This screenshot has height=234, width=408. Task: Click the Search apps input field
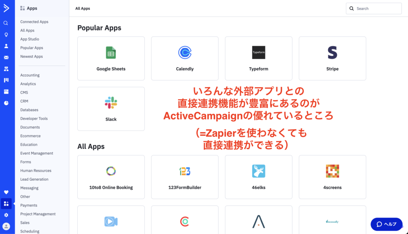(374, 9)
